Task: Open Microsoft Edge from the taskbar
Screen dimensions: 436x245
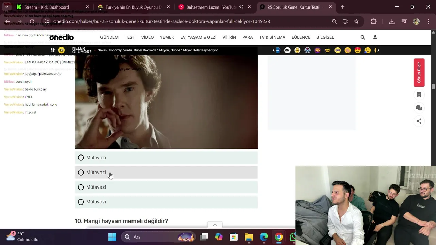Action: click(x=264, y=237)
